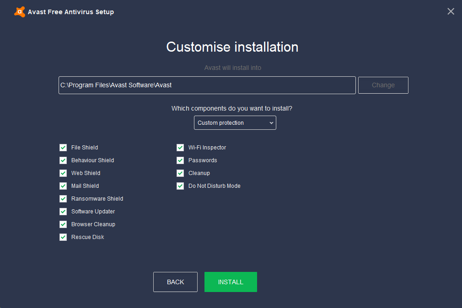Toggle Software Updater checkbox off

coord(63,212)
